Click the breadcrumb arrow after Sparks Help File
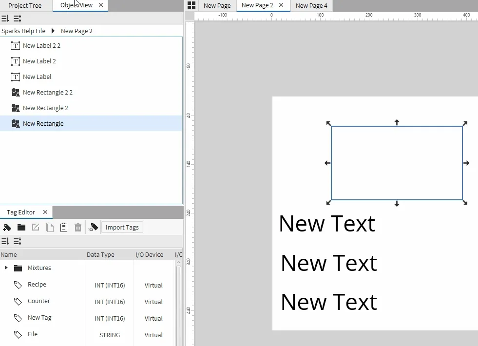This screenshot has height=346, width=478. click(53, 31)
